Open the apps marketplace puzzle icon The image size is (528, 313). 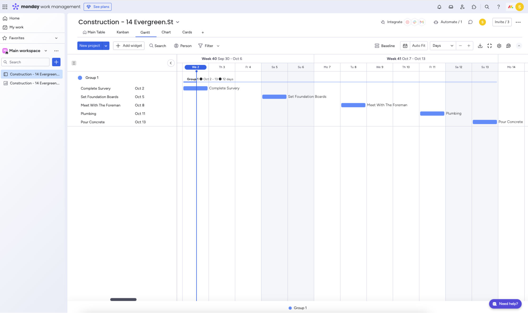click(474, 7)
